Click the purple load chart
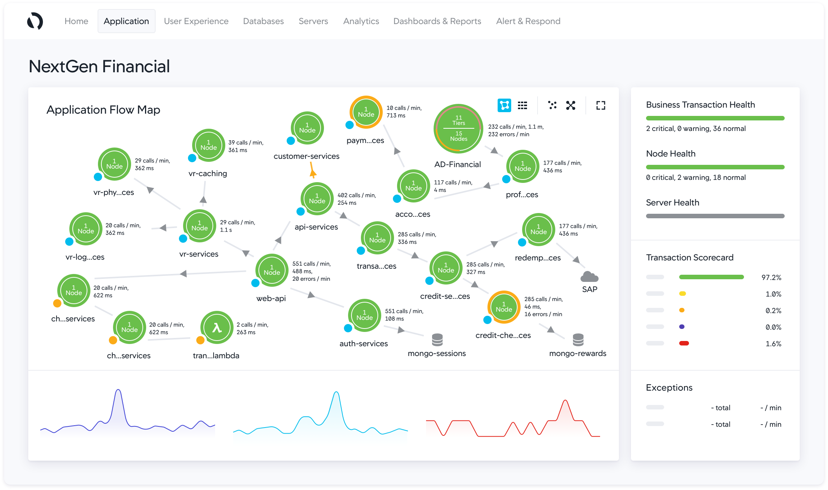 [x=127, y=414]
